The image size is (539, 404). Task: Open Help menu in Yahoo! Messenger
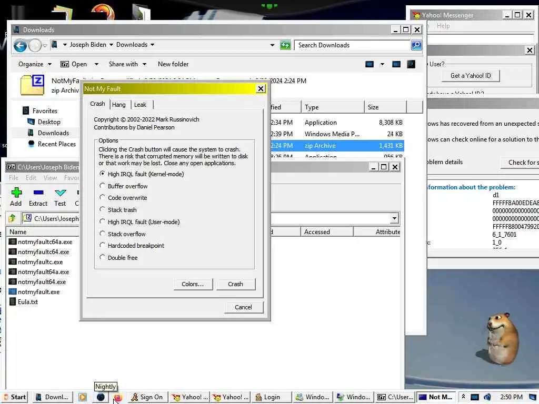(443, 26)
